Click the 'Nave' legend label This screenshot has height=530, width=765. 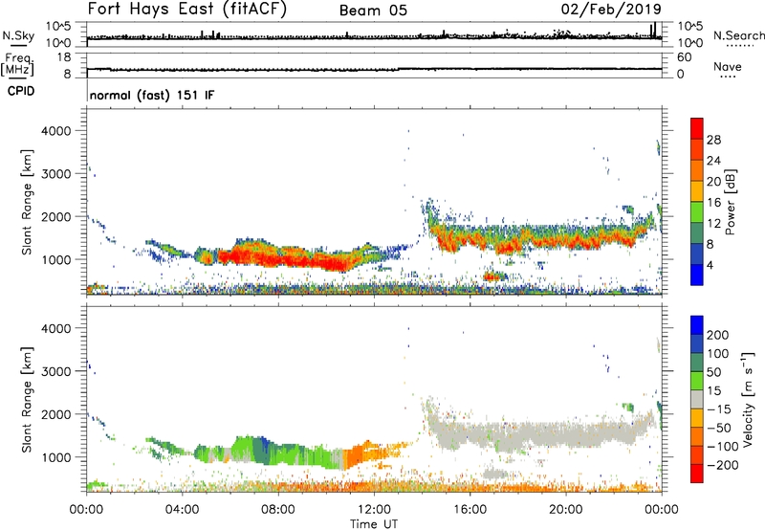pos(728,67)
